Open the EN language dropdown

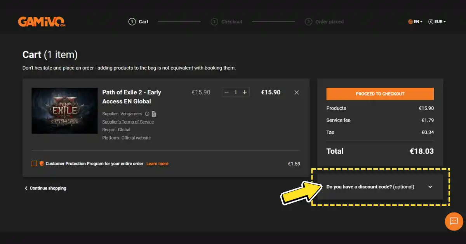point(415,22)
